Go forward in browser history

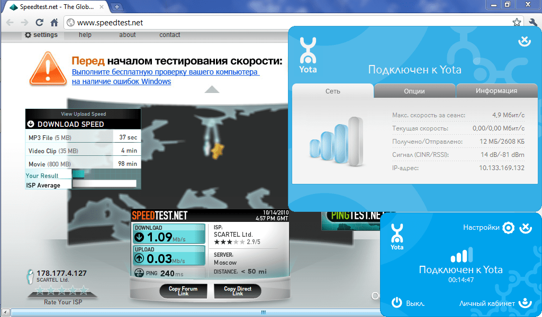click(24, 22)
